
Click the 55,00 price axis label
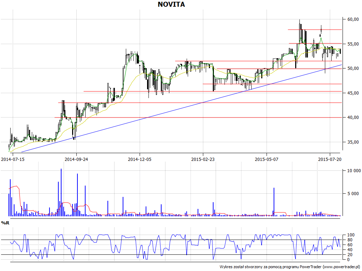(x=353, y=44)
